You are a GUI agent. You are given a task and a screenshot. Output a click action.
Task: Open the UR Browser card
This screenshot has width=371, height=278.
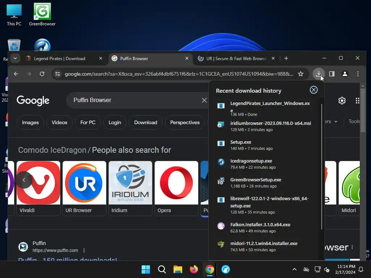coord(84,188)
